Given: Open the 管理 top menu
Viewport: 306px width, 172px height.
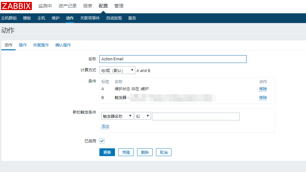Looking at the screenshot, I should [x=119, y=6].
